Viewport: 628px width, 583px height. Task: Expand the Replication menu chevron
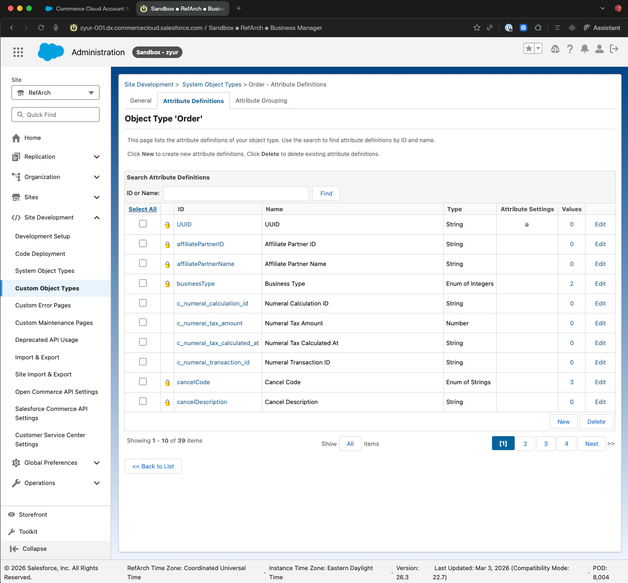(97, 157)
